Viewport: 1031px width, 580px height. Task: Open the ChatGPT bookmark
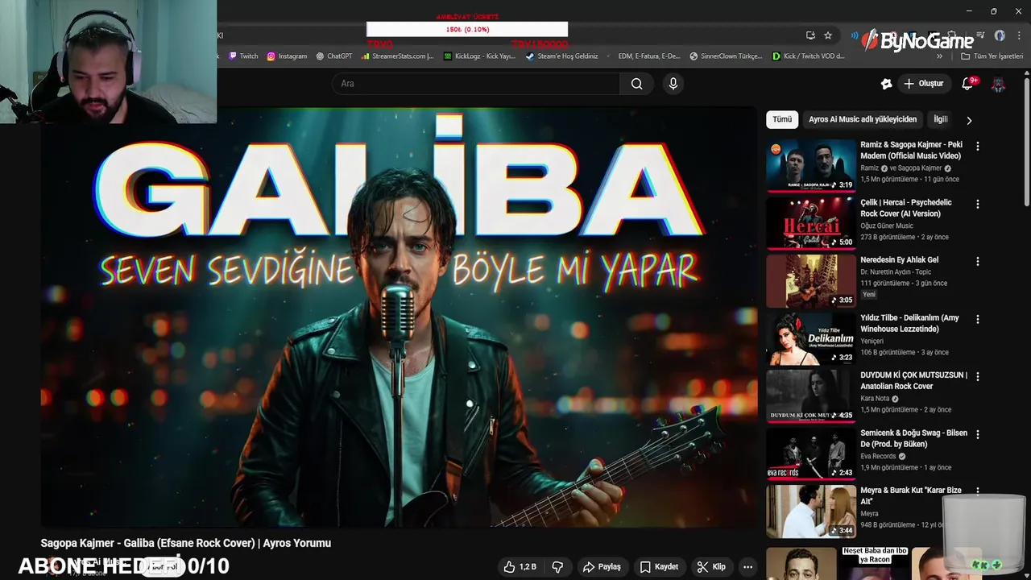[x=334, y=56]
